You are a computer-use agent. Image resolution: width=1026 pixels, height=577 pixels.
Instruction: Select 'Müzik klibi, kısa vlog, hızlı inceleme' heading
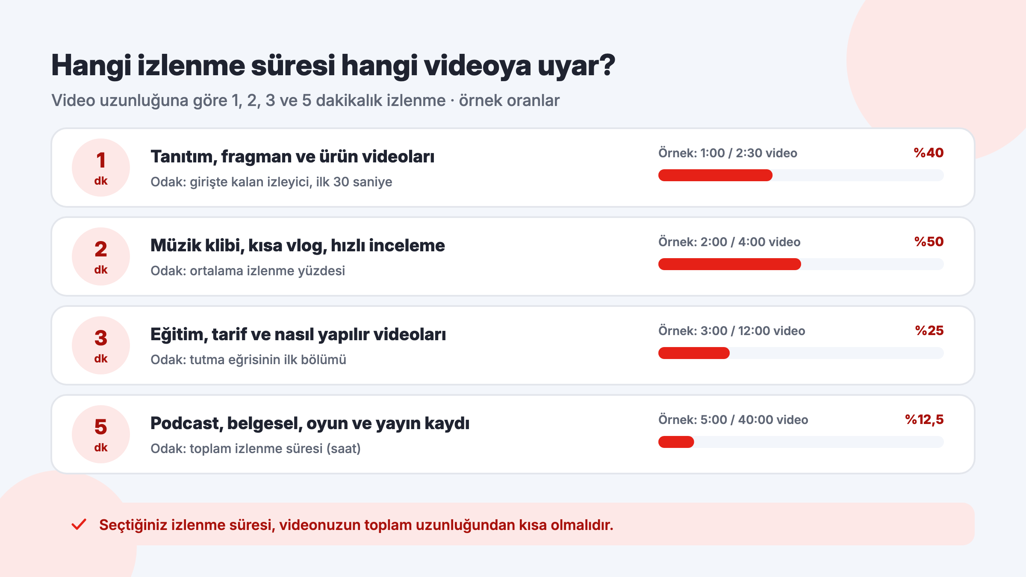pyautogui.click(x=298, y=246)
